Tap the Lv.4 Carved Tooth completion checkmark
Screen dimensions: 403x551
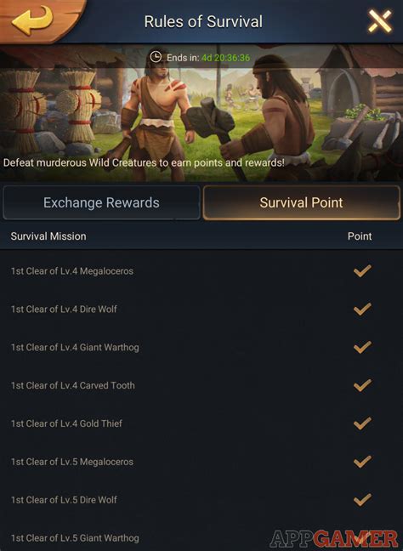click(362, 385)
